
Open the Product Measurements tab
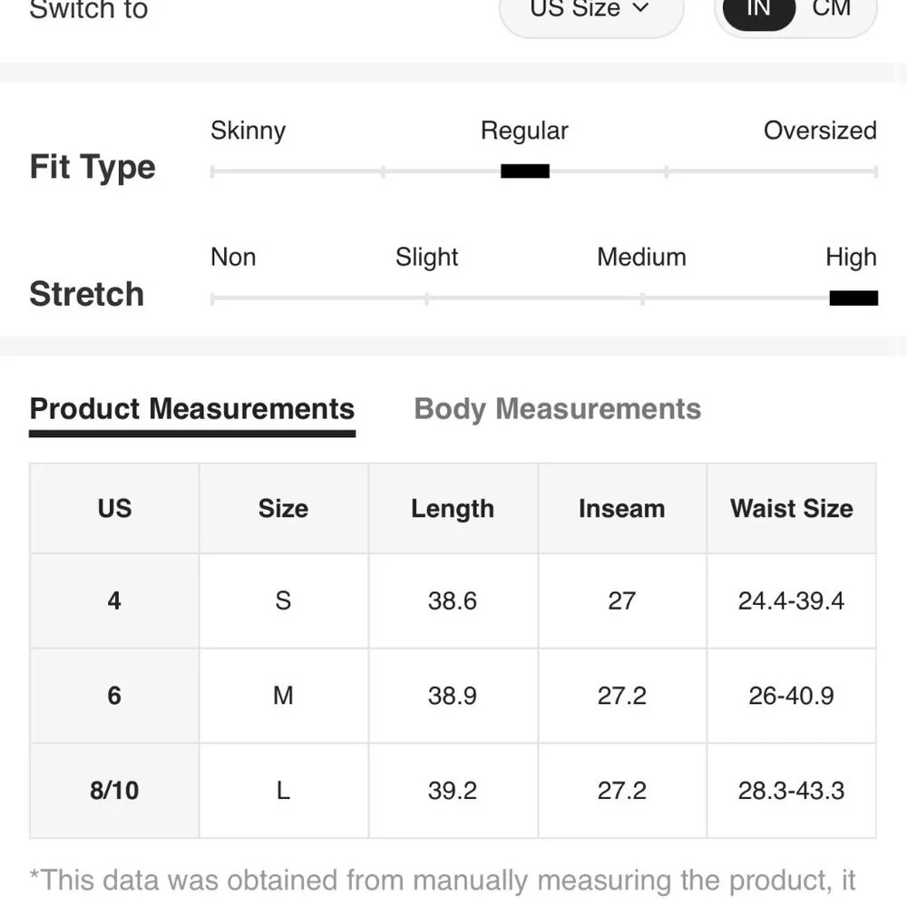[x=192, y=410]
